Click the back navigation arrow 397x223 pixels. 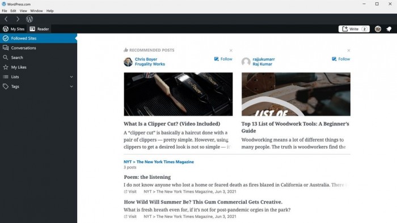point(6,19)
